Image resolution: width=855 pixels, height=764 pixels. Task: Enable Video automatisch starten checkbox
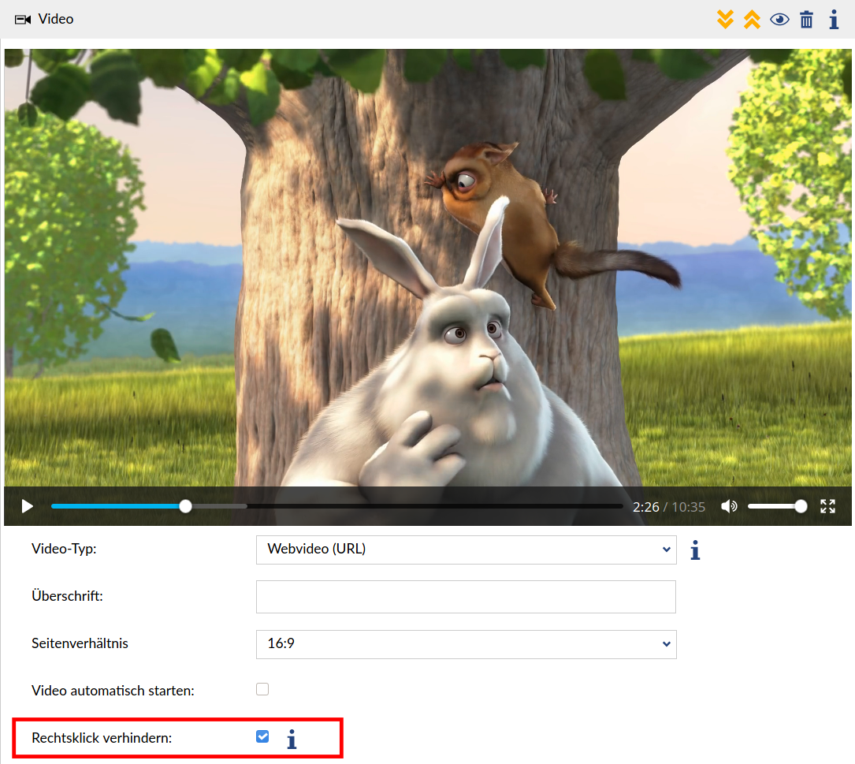point(262,689)
